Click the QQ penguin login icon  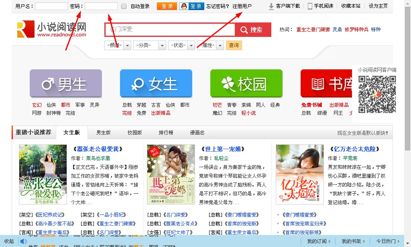[x=183, y=6]
